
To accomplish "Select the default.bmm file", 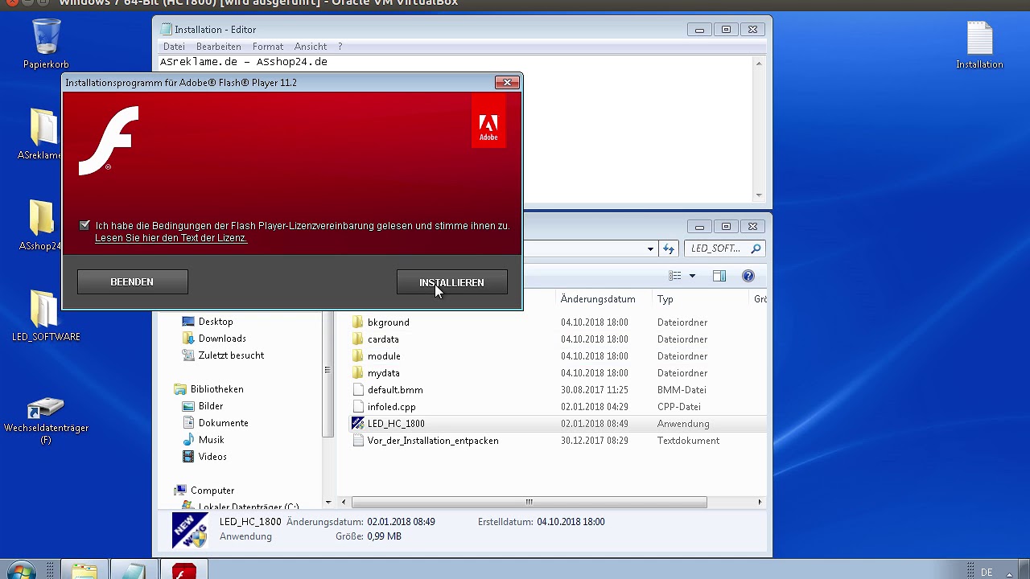I will pos(395,390).
